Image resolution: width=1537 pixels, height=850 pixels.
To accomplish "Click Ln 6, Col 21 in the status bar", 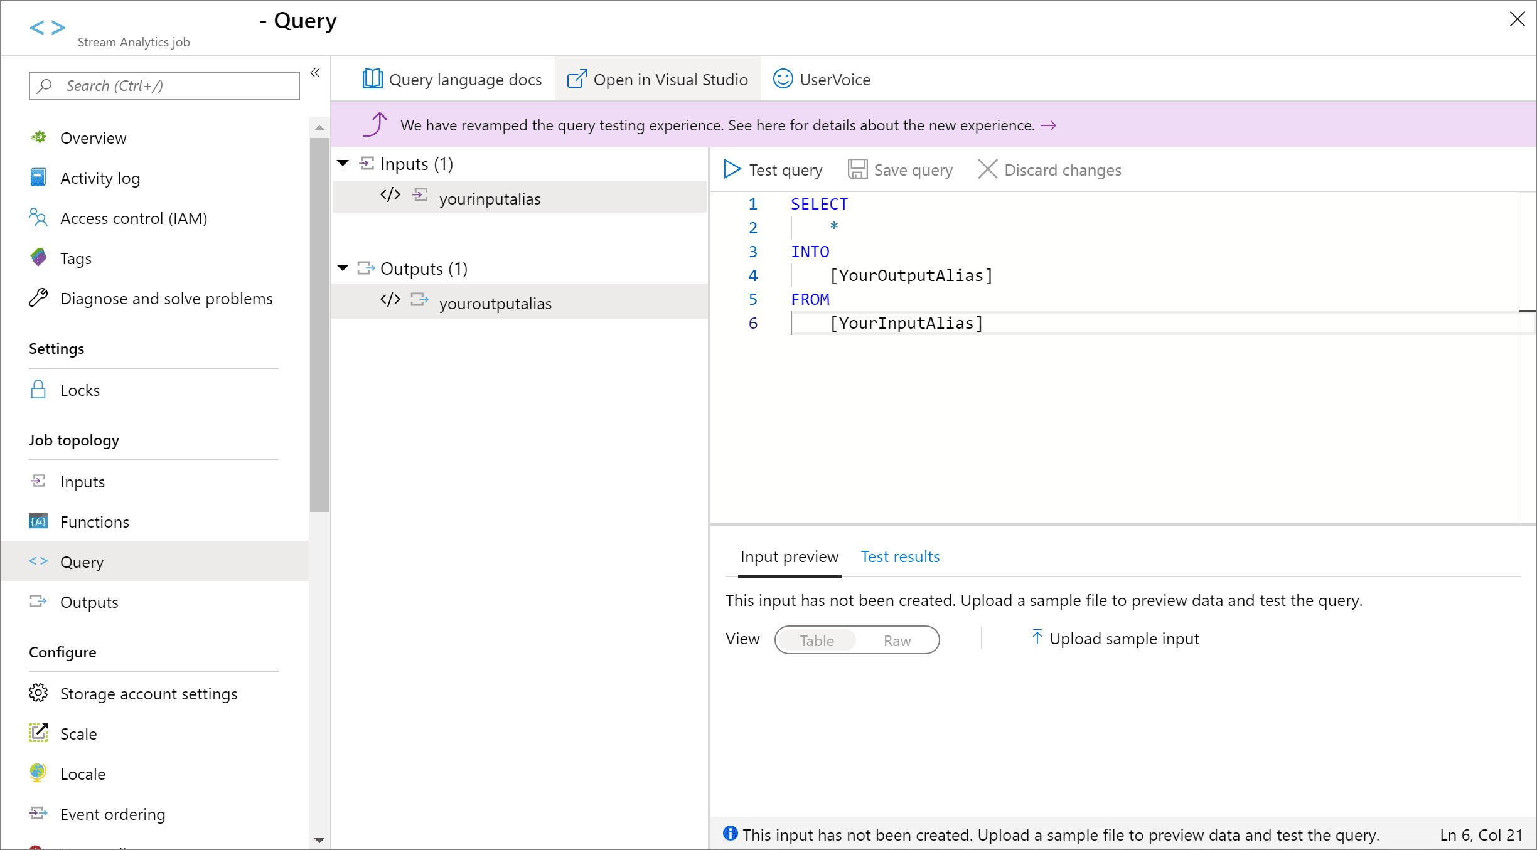I will tap(1481, 835).
